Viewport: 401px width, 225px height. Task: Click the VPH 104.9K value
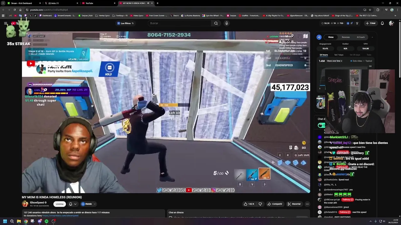pos(366,48)
